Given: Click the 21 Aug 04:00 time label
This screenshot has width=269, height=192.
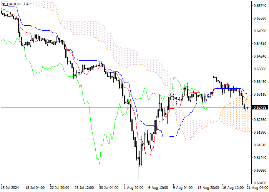Looking at the screenshot, I should pyautogui.click(x=258, y=188).
